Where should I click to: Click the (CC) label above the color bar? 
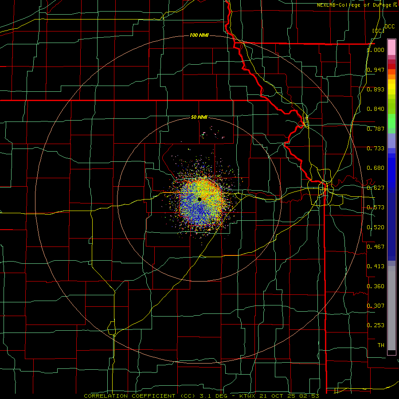click(378, 31)
